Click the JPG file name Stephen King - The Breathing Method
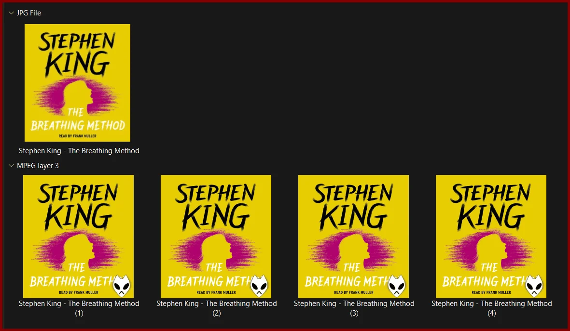The width and height of the screenshot is (570, 331). coord(79,151)
